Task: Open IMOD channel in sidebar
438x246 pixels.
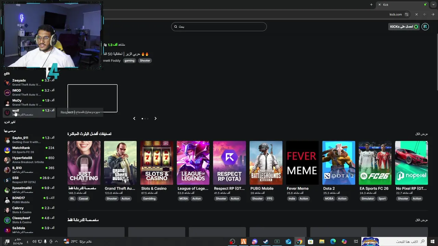Action: point(29,92)
